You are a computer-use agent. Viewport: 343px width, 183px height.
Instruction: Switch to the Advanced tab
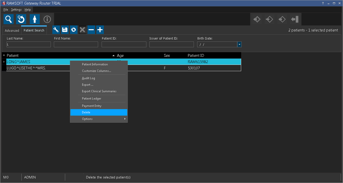tap(12, 30)
